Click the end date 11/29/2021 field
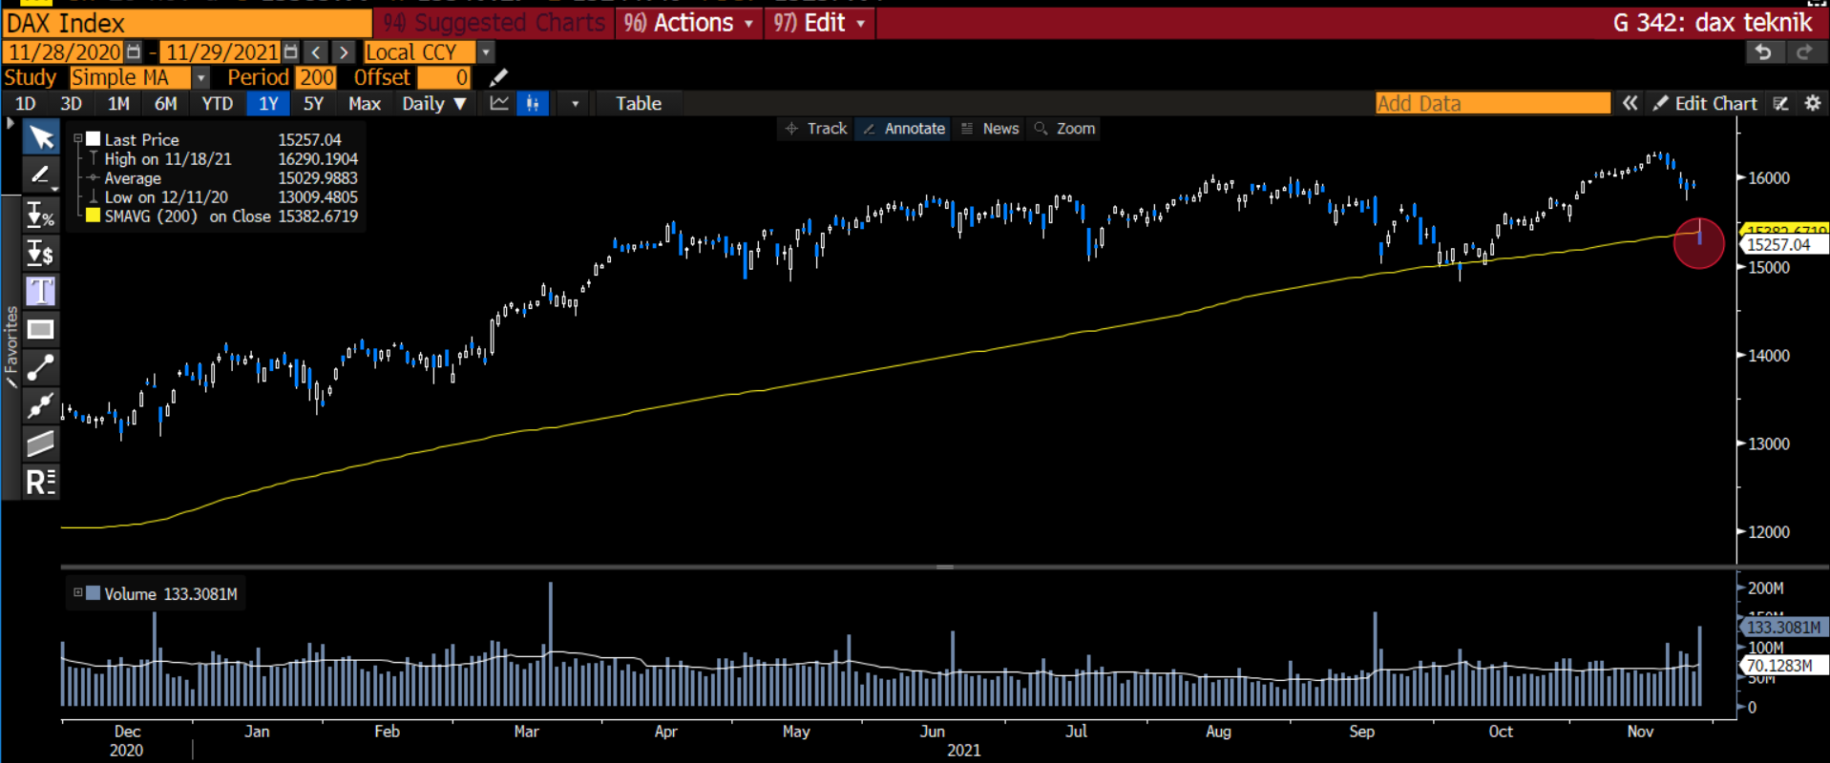 click(221, 52)
